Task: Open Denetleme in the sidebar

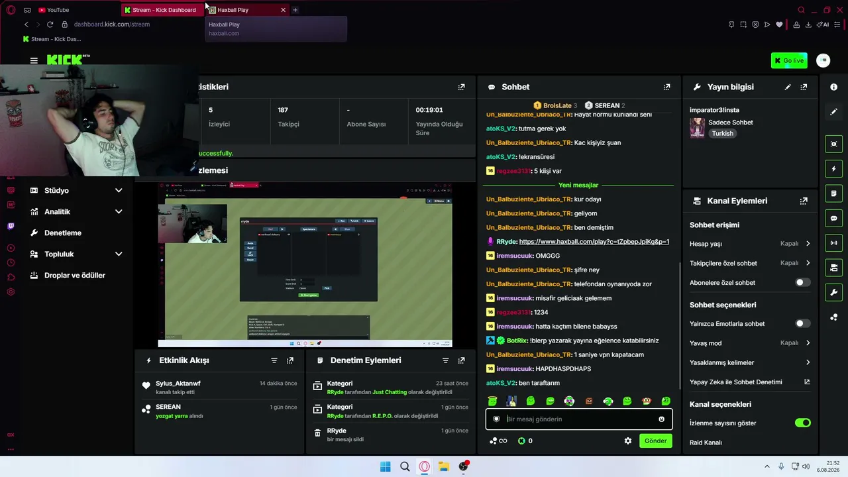Action: pos(63,233)
